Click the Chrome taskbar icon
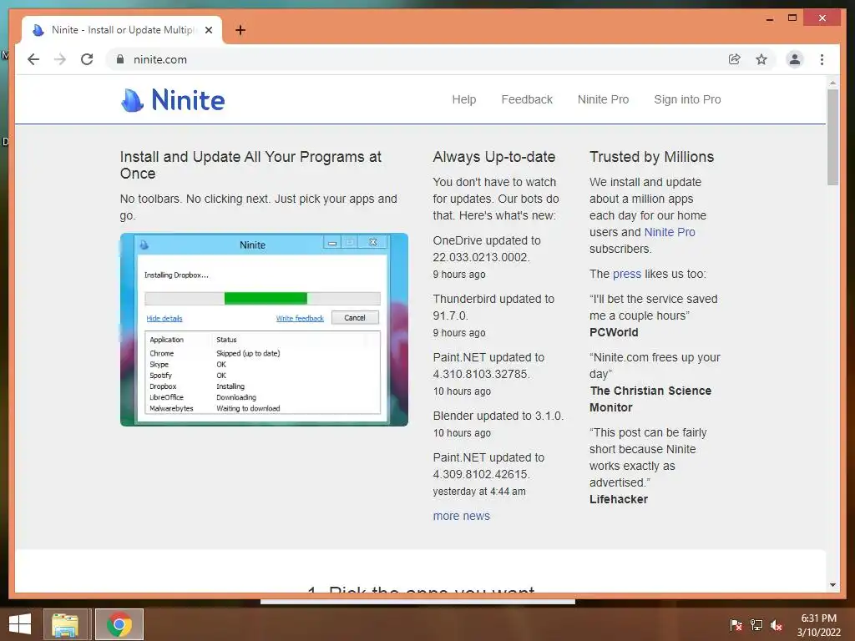This screenshot has height=641, width=855. pos(119,624)
